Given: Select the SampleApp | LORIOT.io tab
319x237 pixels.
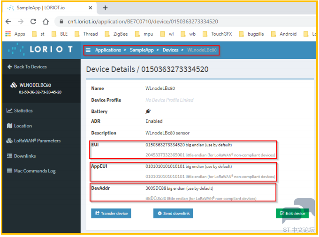Looking at the screenshot, I should (50, 8).
